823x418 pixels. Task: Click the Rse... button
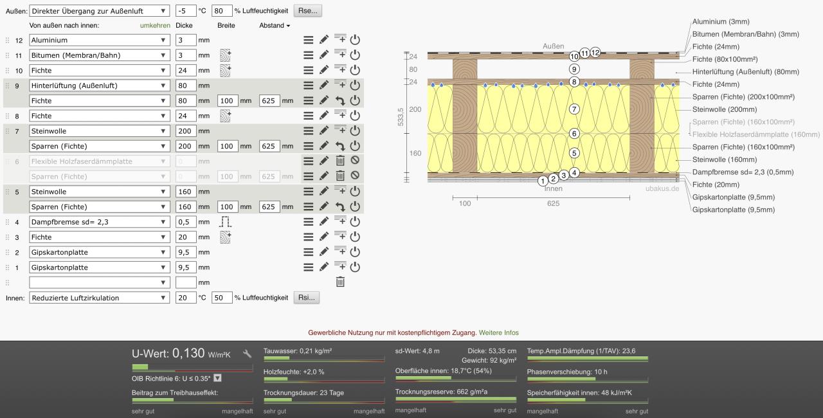coord(307,11)
